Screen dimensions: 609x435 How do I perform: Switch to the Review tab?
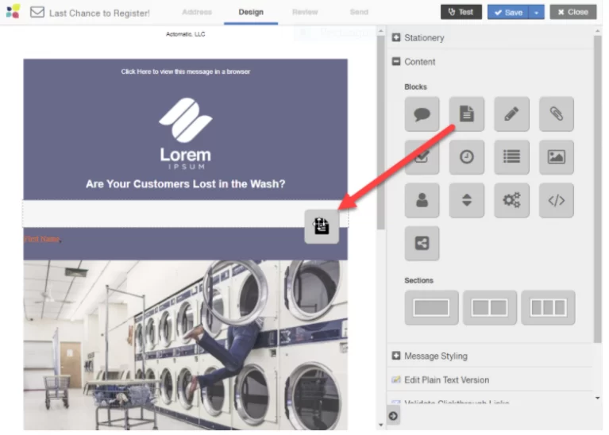tap(305, 12)
